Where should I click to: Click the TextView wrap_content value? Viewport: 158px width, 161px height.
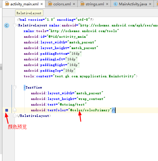pos(91,99)
